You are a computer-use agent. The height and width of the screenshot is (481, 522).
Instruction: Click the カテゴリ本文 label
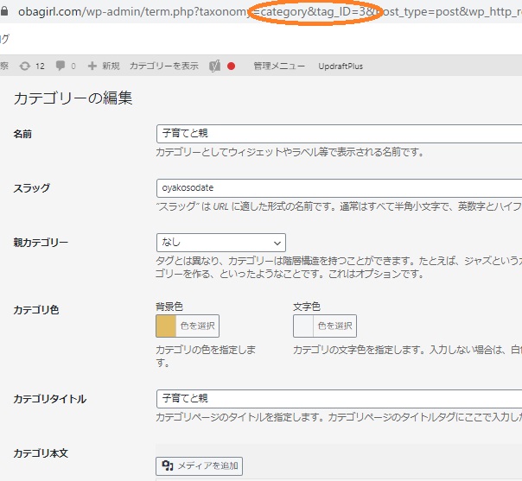click(41, 453)
